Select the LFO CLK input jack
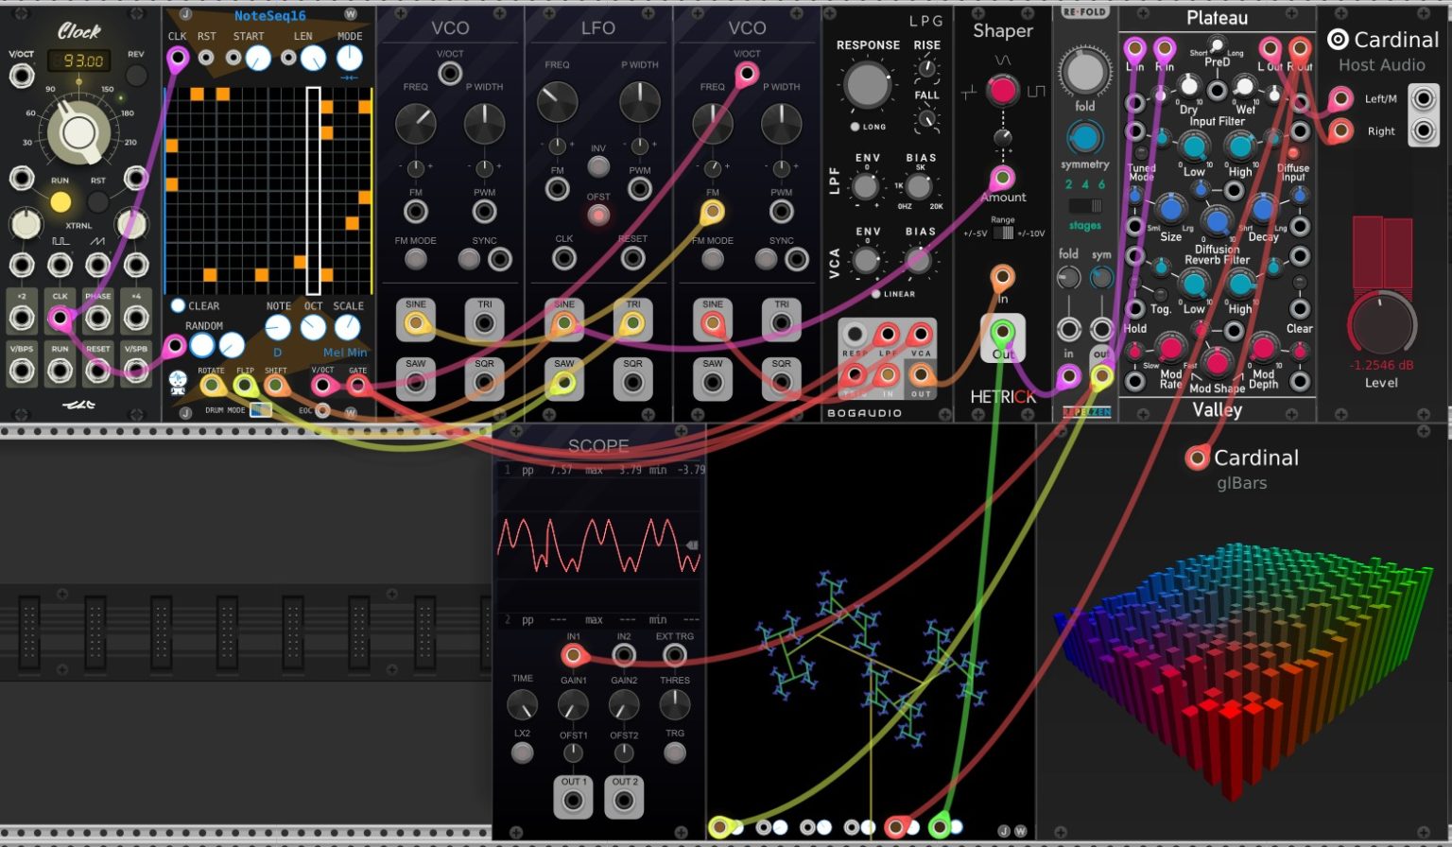 point(564,258)
